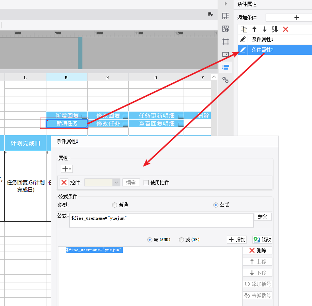Collapse the right panel with the arrow
312x306 pixels.
point(226,4)
